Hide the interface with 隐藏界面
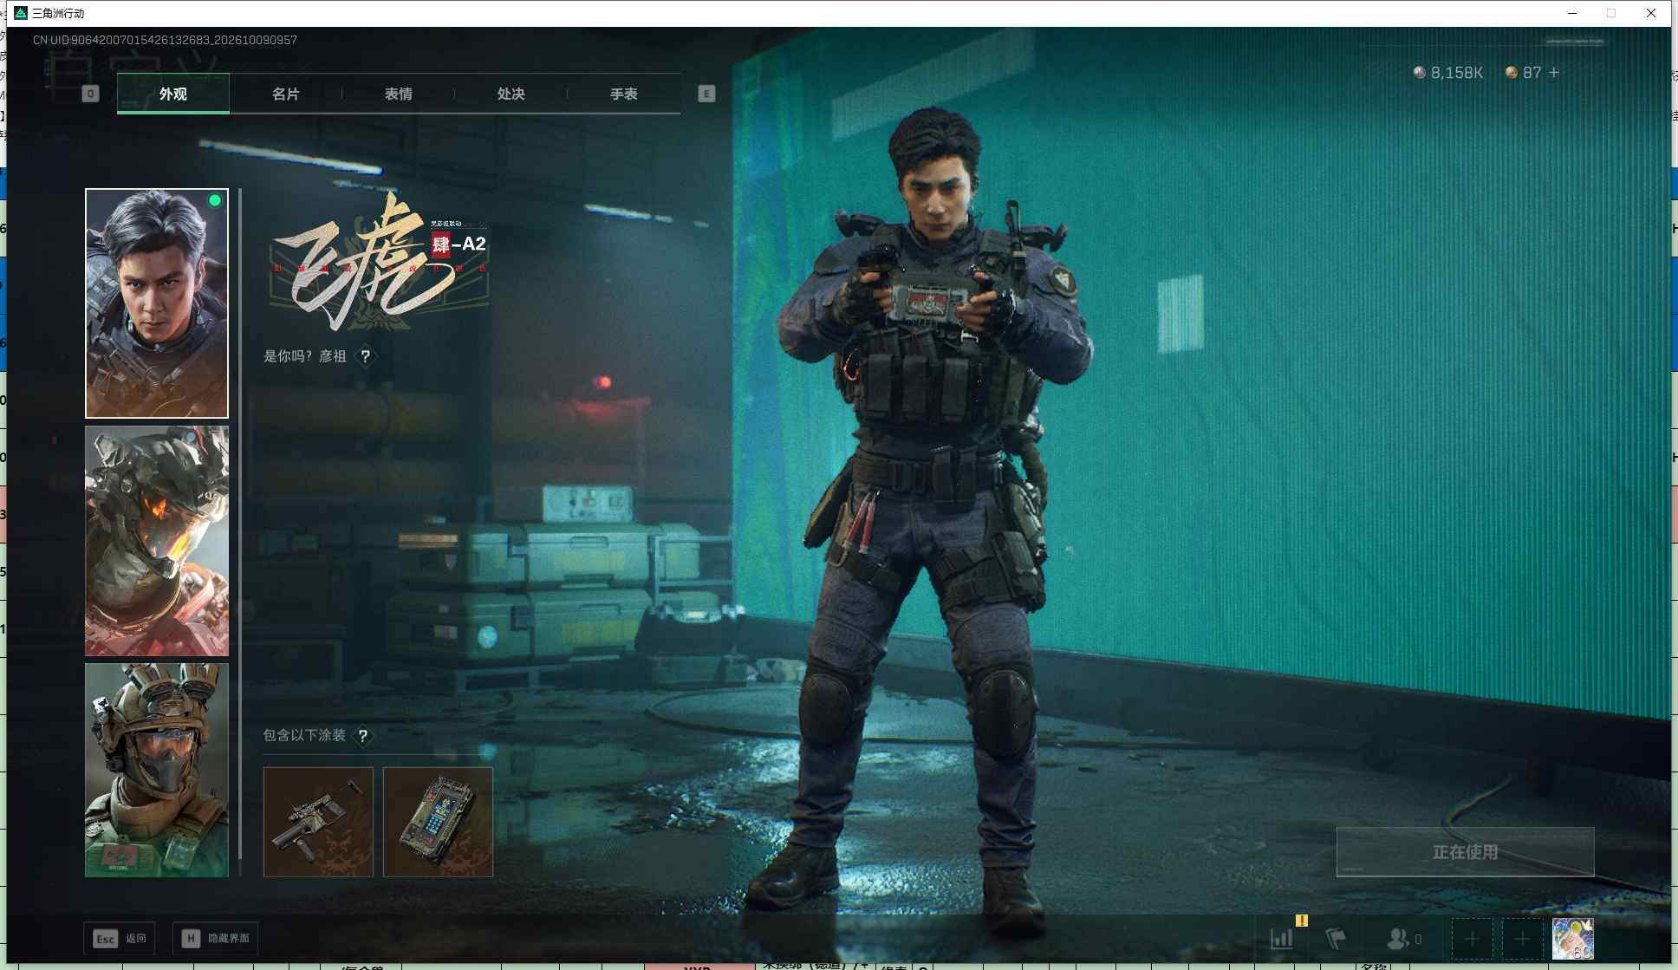 click(x=215, y=938)
